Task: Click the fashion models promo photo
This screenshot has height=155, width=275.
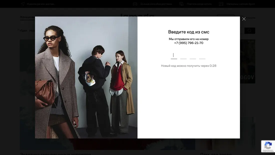Action: (x=86, y=77)
